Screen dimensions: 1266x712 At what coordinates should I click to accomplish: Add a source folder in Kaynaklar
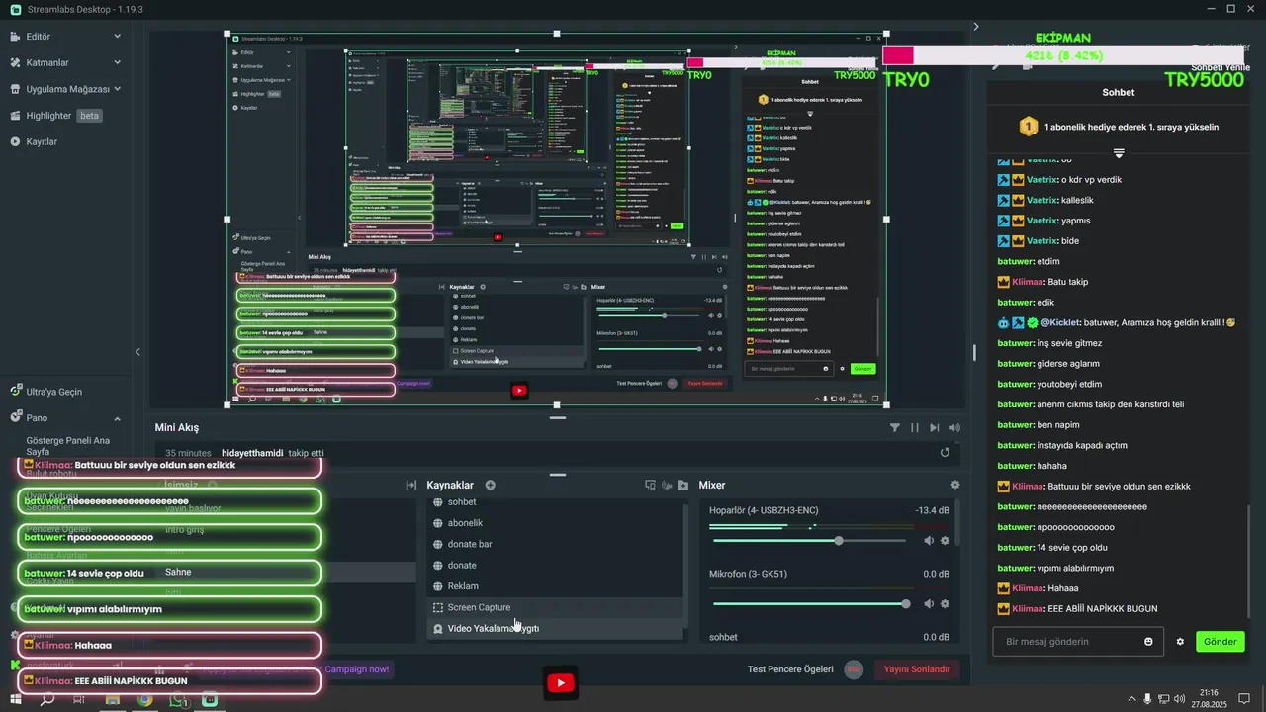click(682, 485)
